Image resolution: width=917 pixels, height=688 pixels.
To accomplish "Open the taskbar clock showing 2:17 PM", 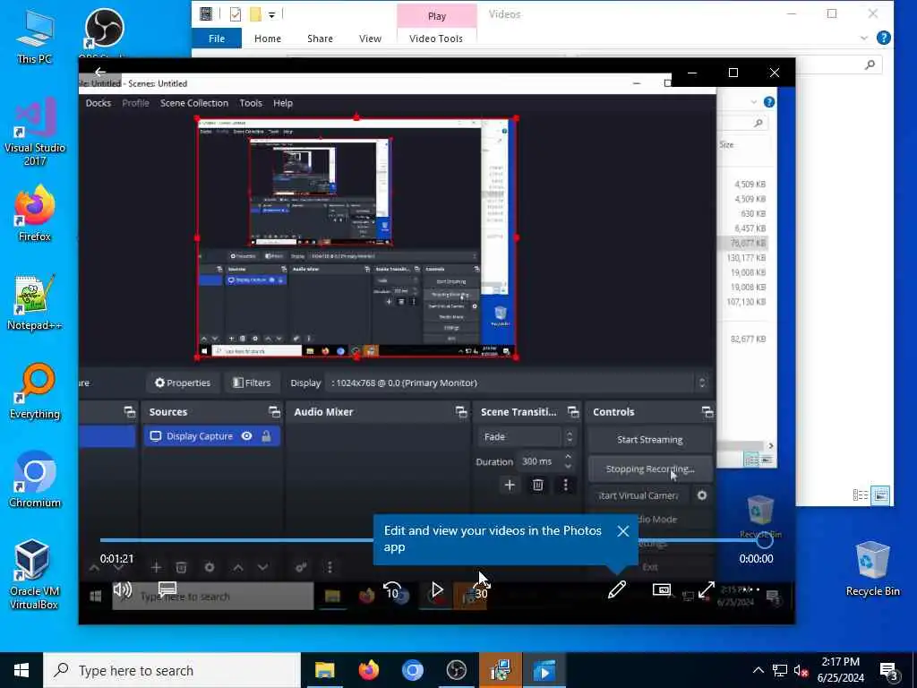I will [x=840, y=670].
